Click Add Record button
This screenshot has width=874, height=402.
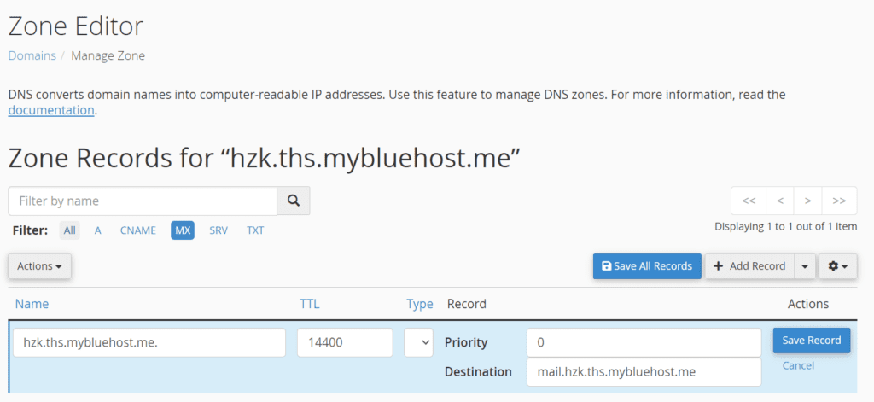pos(749,266)
